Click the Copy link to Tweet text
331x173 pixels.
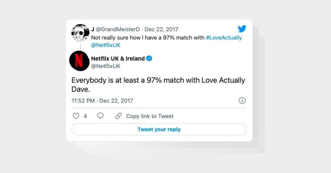click(x=150, y=116)
